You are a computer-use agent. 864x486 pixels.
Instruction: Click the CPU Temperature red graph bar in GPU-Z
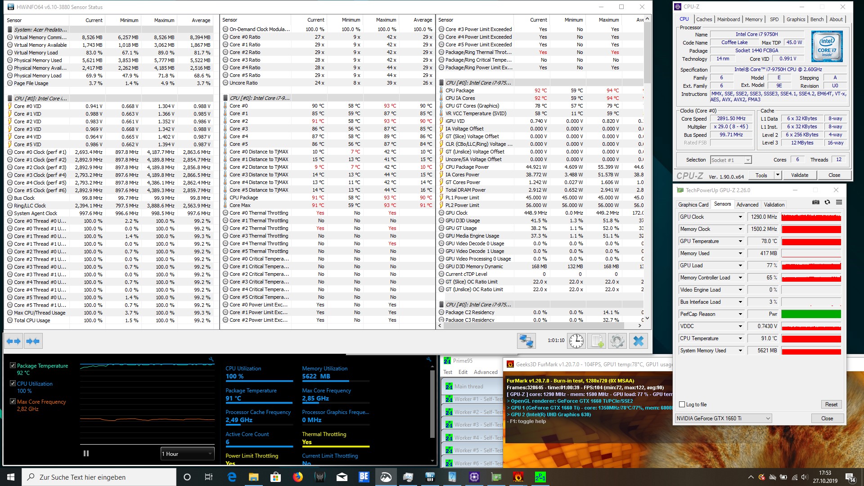point(811,338)
